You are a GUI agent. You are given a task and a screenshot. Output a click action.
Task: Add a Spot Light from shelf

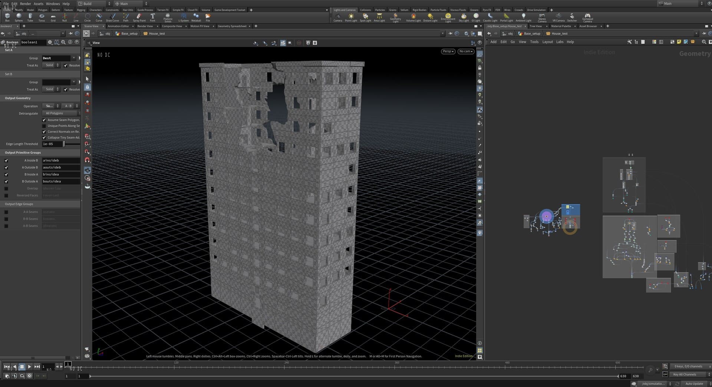(x=365, y=17)
